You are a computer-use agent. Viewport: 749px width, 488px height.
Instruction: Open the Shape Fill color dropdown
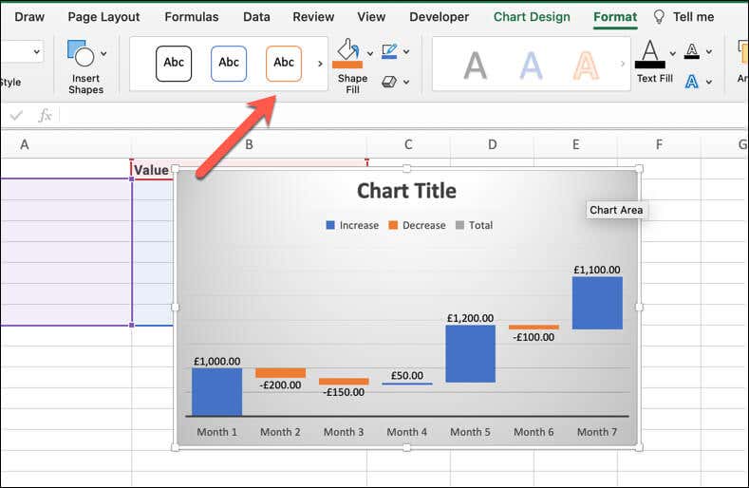click(x=370, y=53)
